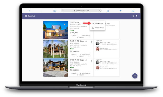Reload the page with refresh icon

(100, 10)
